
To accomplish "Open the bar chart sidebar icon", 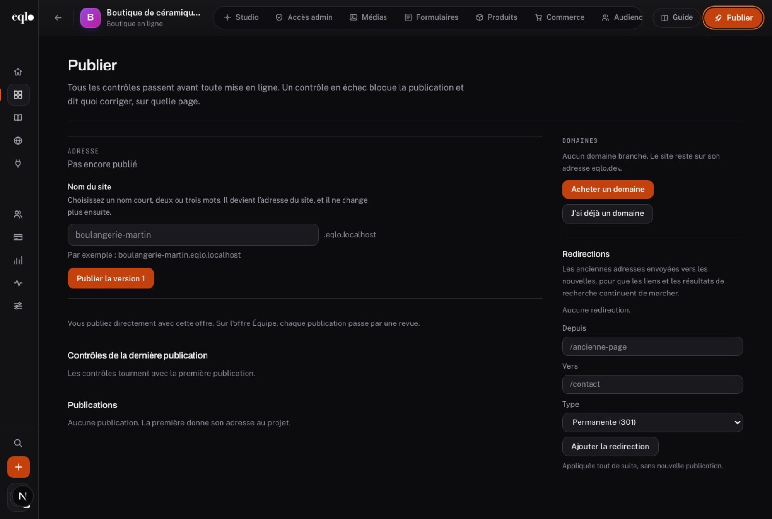I will [x=18, y=260].
